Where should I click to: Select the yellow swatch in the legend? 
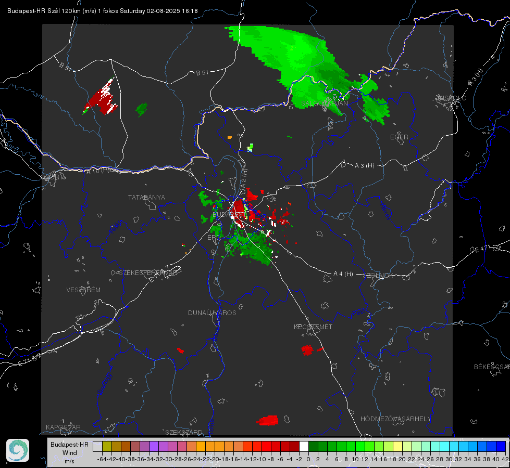398,446
